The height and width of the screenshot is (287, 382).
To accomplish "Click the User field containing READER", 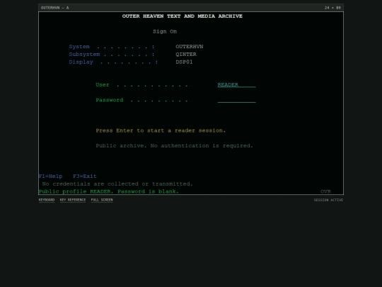I will click(236, 85).
